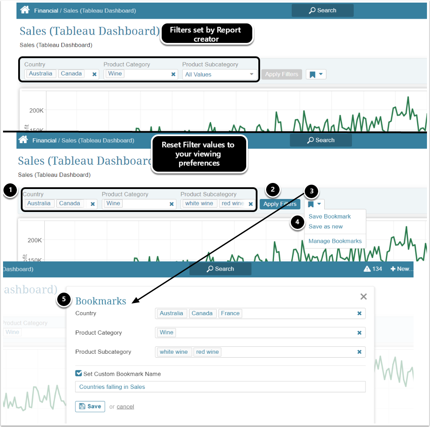Screen dimensions: 430x427
Task: Select Save Bookmark menu entry
Action: (329, 216)
